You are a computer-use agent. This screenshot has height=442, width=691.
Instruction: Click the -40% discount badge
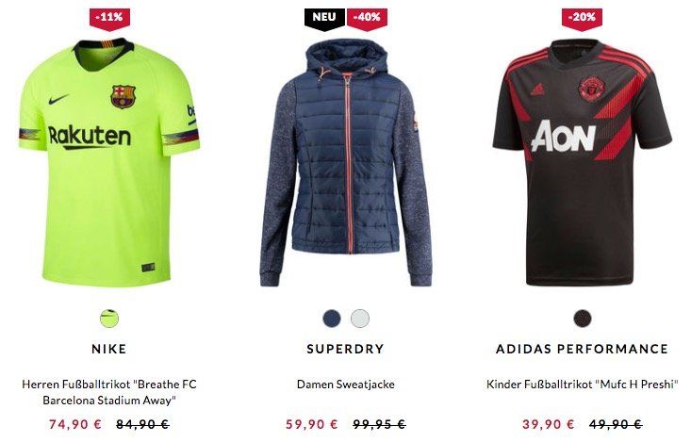367,20
